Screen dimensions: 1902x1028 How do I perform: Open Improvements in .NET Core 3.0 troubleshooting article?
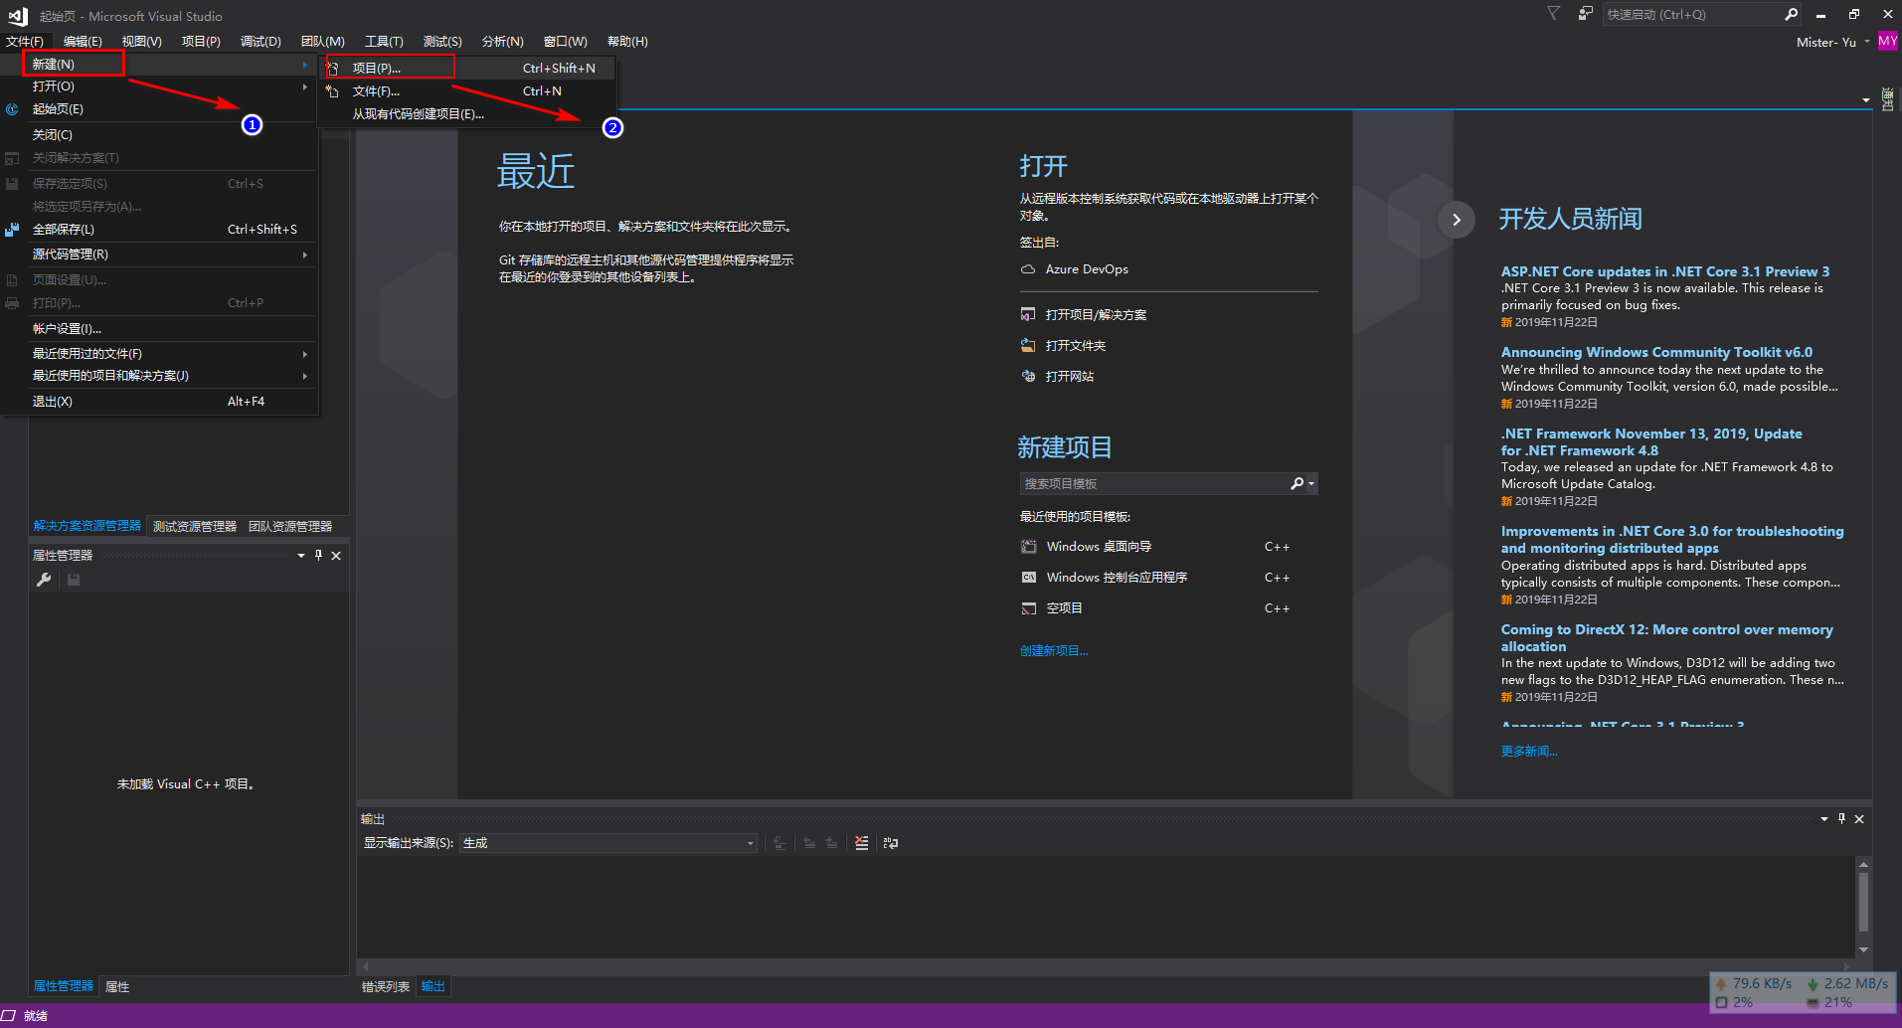click(1672, 540)
